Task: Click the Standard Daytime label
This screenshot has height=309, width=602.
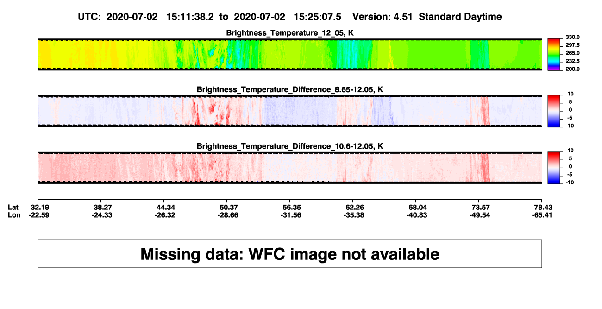Action: tap(460, 17)
